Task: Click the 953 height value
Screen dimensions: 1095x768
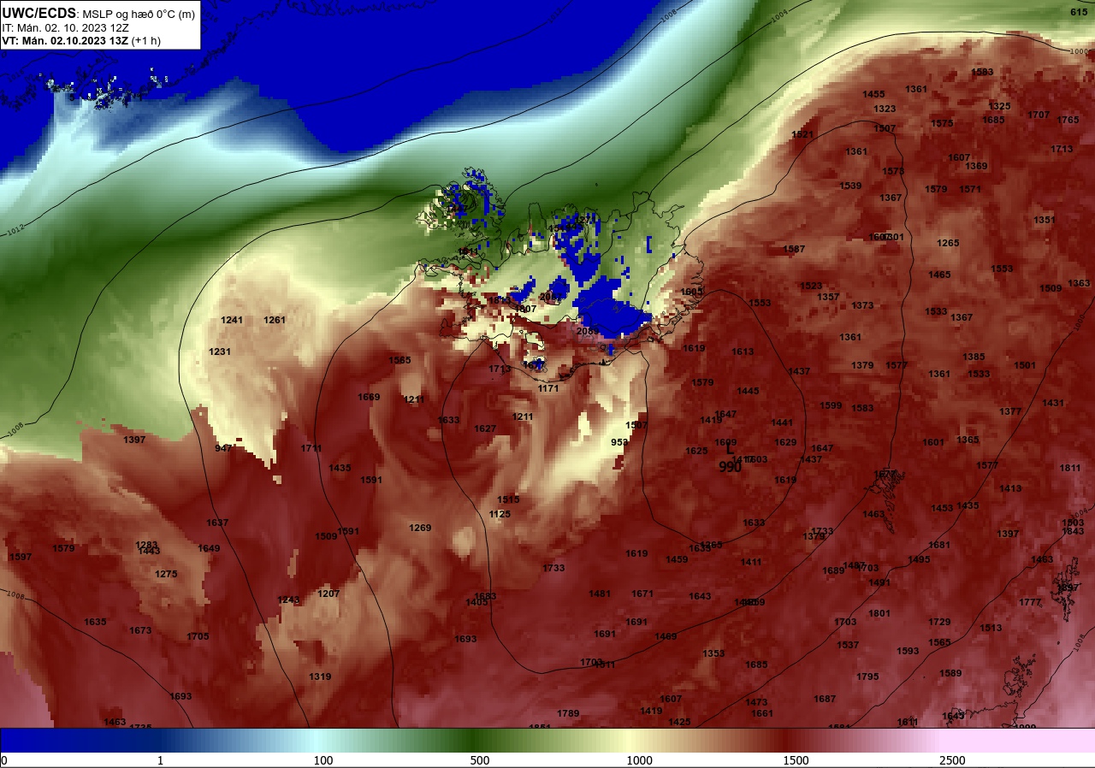Action: 620,442
